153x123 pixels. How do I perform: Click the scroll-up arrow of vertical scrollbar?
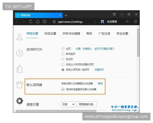(x=138, y=27)
